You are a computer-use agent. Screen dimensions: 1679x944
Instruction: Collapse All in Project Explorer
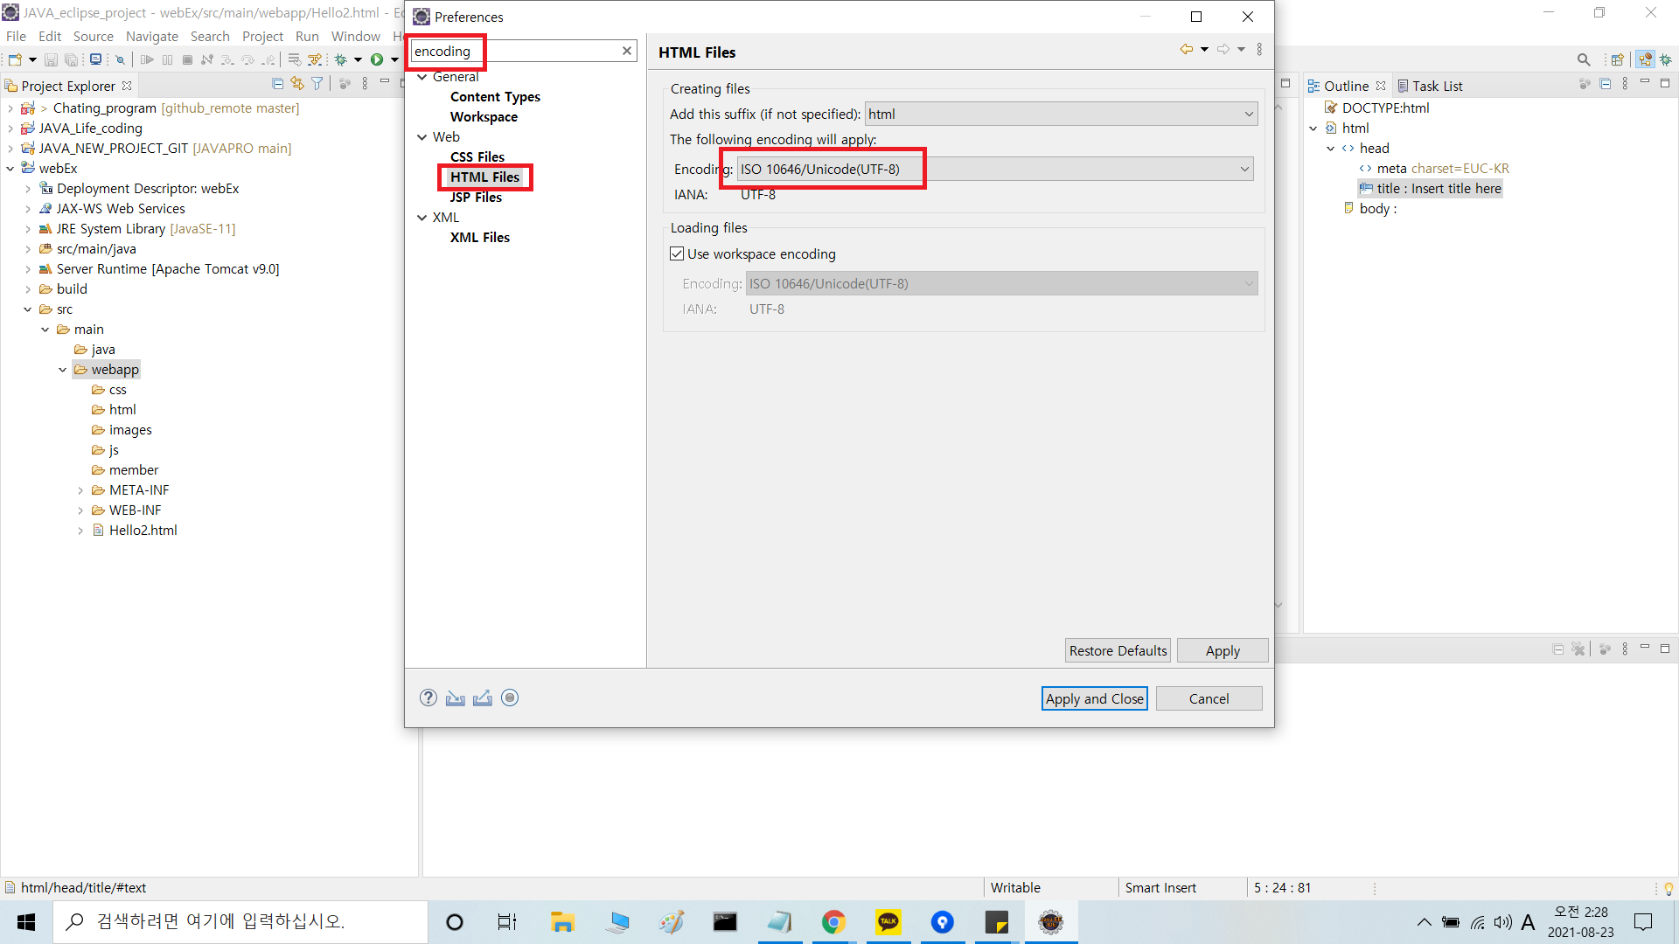(x=277, y=84)
